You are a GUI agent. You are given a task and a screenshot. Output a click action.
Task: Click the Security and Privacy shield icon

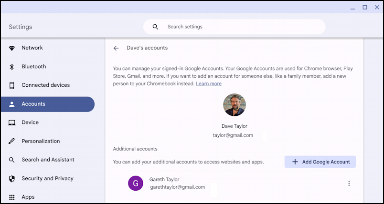(x=12, y=179)
